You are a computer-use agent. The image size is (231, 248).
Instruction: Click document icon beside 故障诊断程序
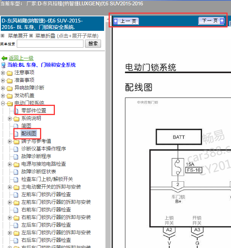16,157
